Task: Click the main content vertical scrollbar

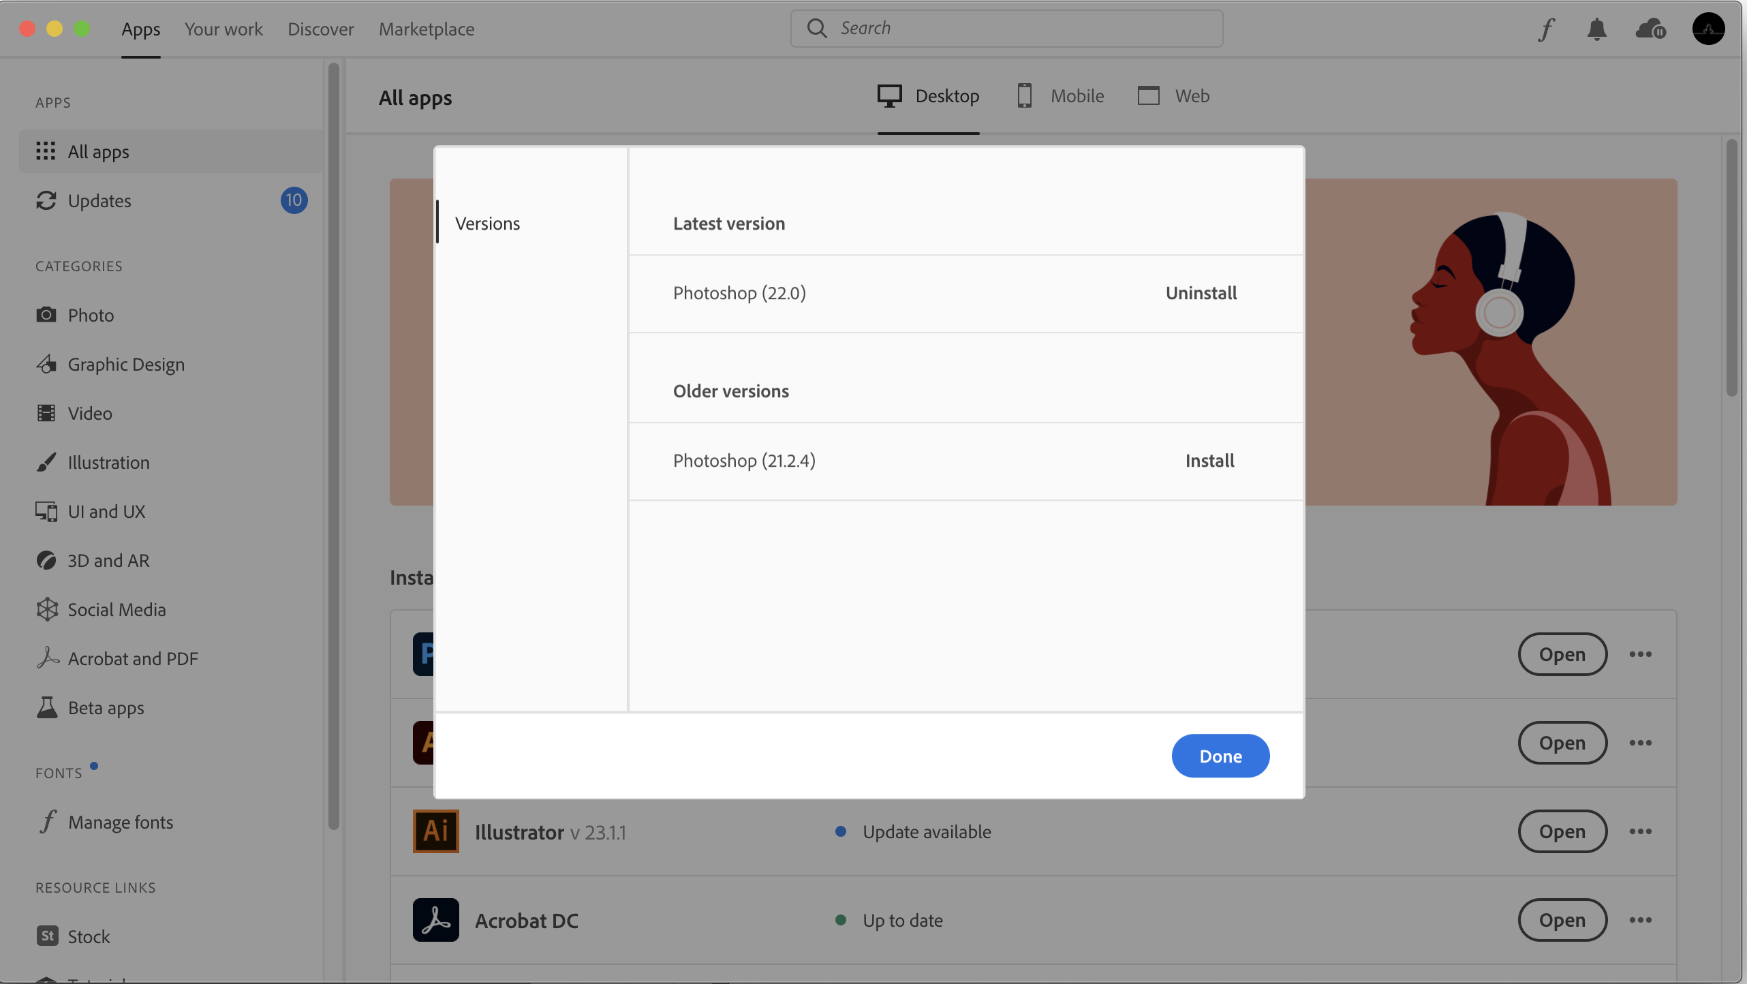Action: click(1731, 267)
